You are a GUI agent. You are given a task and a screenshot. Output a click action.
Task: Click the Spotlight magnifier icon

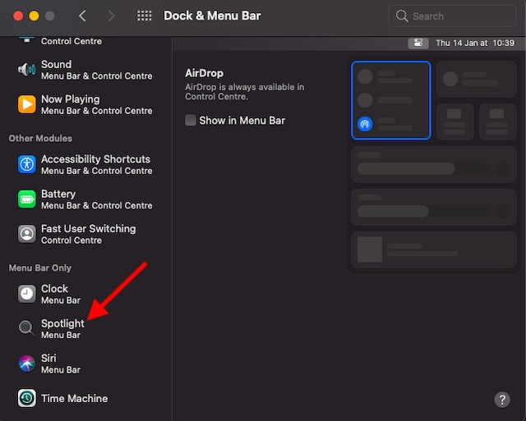[x=26, y=328]
